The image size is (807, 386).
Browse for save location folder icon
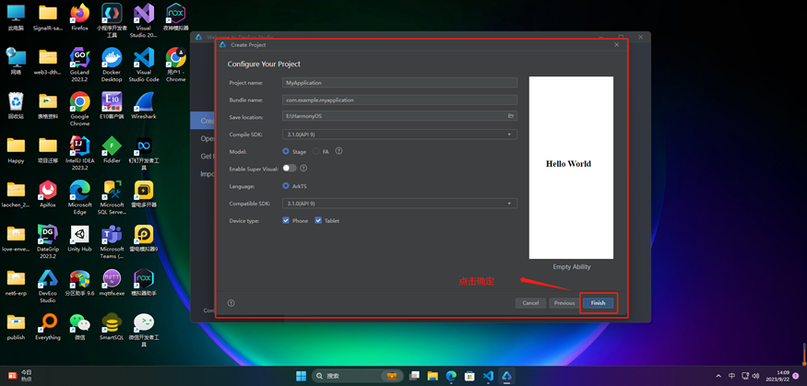(x=511, y=116)
